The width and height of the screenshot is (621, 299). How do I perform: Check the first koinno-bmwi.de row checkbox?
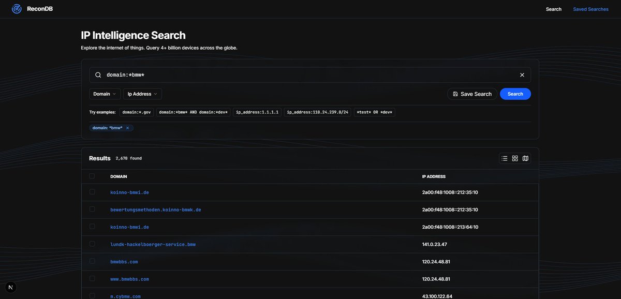click(92, 192)
